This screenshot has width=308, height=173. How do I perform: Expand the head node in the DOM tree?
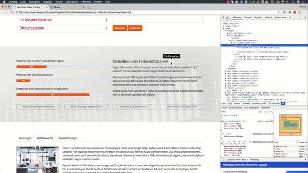[x=224, y=26]
